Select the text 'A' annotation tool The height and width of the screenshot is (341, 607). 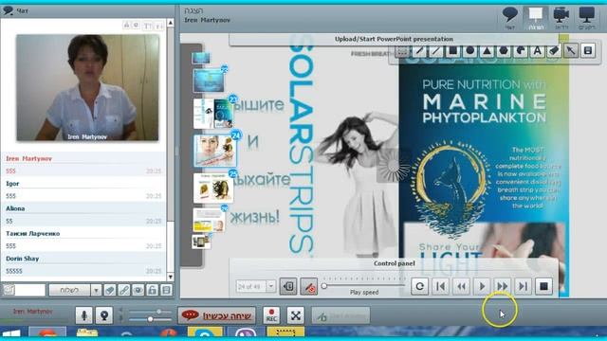coord(538,50)
